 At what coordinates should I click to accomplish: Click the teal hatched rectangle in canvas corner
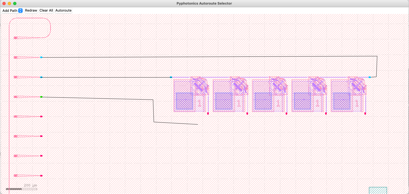(378, 190)
